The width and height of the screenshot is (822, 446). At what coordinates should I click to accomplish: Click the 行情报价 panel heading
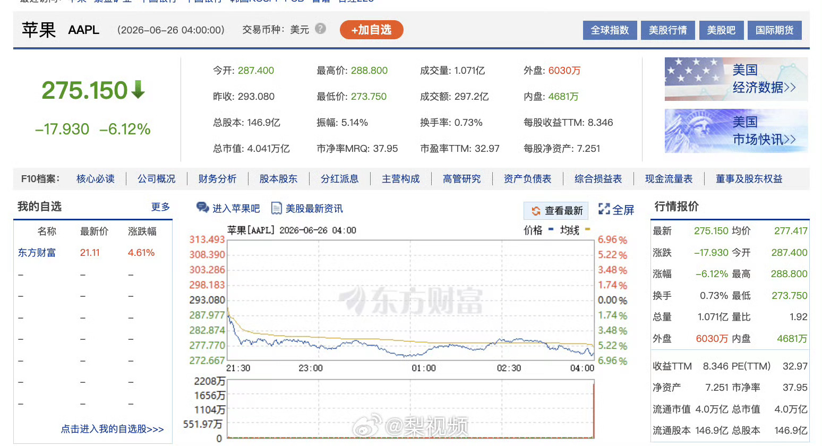pyautogui.click(x=677, y=207)
